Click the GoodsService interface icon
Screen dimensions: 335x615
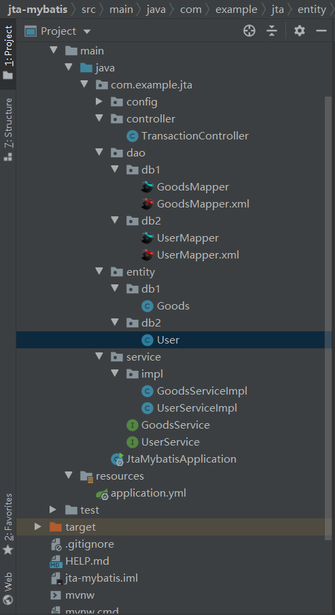[x=133, y=425]
